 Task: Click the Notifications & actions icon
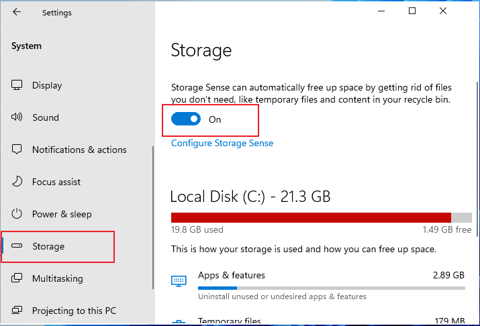click(x=17, y=150)
